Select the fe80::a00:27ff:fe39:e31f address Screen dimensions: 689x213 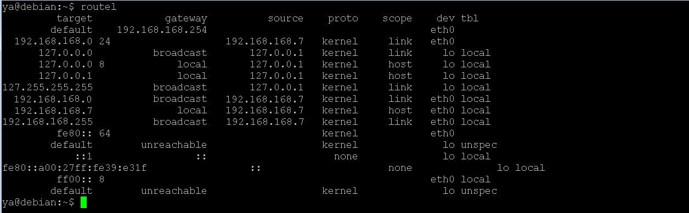click(75, 168)
